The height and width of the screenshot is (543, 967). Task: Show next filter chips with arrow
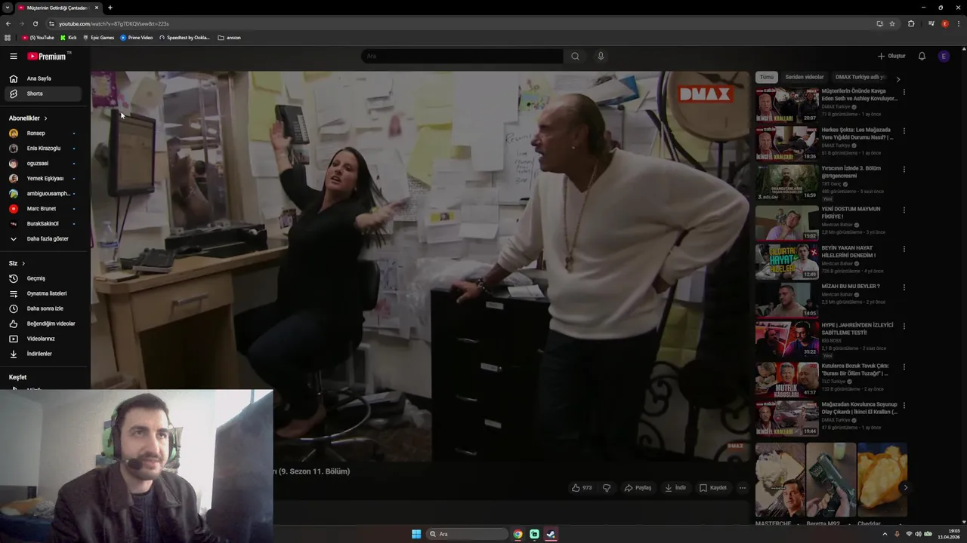[898, 78]
